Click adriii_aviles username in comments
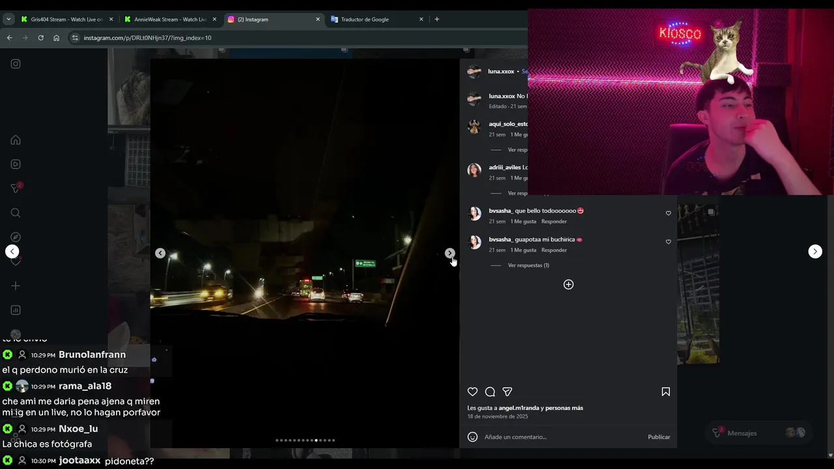 click(505, 167)
